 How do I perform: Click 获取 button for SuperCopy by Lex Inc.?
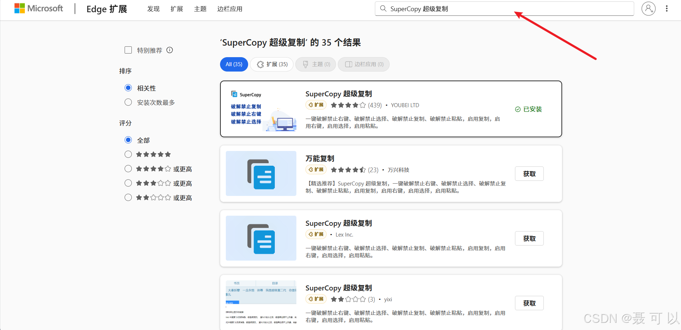point(529,238)
